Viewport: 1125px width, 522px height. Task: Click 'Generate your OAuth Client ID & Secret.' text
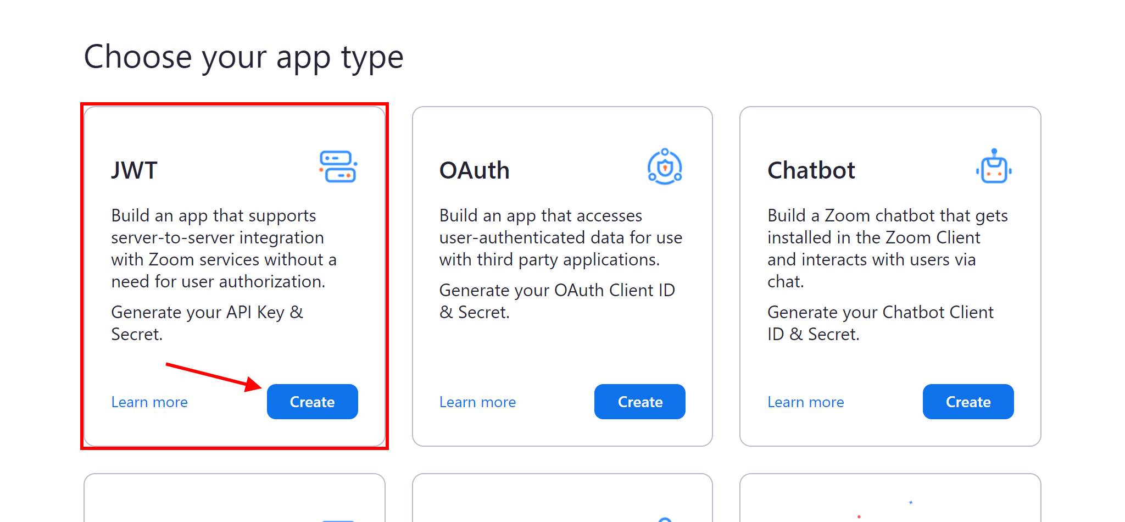pos(557,301)
